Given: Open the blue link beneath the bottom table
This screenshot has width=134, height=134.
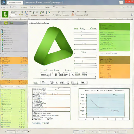Looking at the screenshot, I should click(x=41, y=123).
